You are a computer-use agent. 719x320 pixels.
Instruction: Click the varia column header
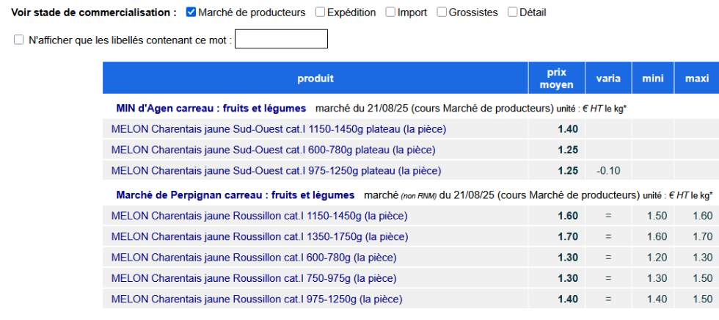[608, 79]
